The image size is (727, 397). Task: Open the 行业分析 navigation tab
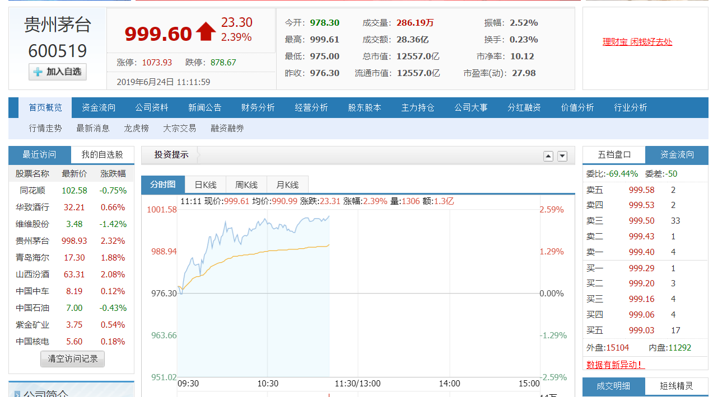click(631, 108)
